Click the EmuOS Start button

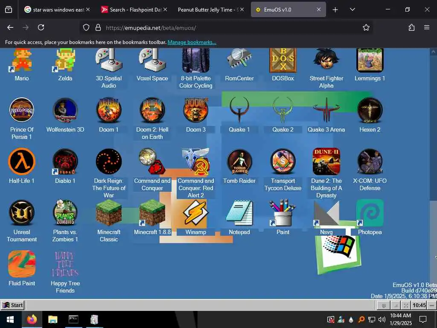coord(12,305)
